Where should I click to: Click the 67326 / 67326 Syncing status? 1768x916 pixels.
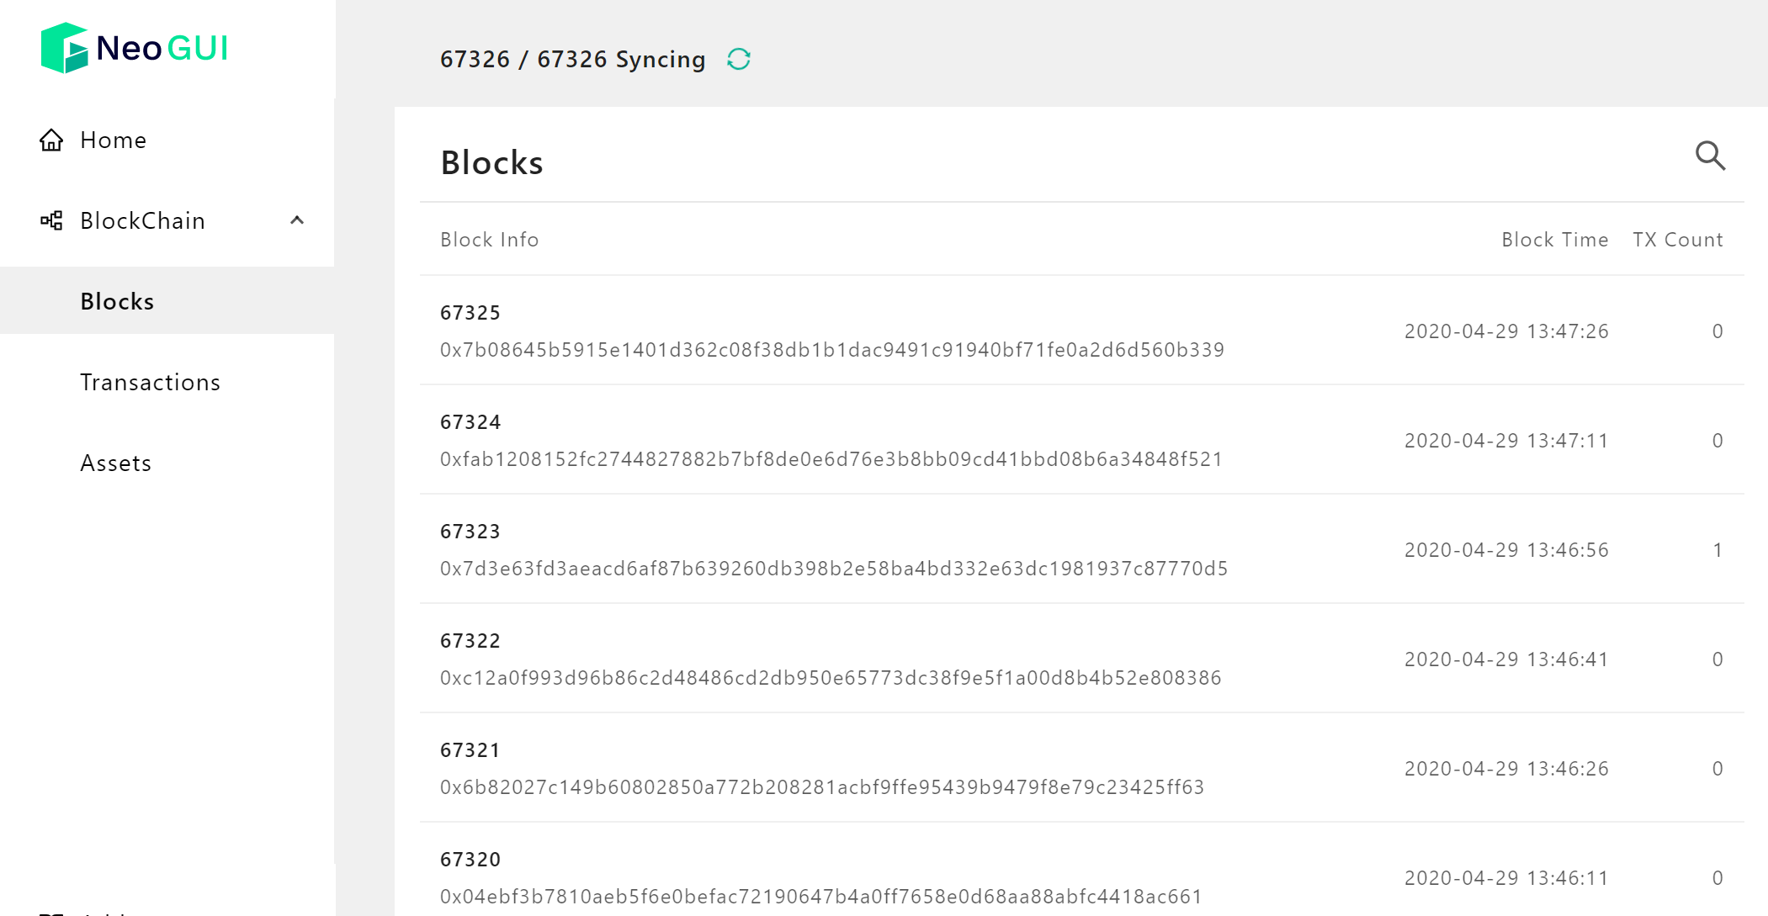pos(572,60)
